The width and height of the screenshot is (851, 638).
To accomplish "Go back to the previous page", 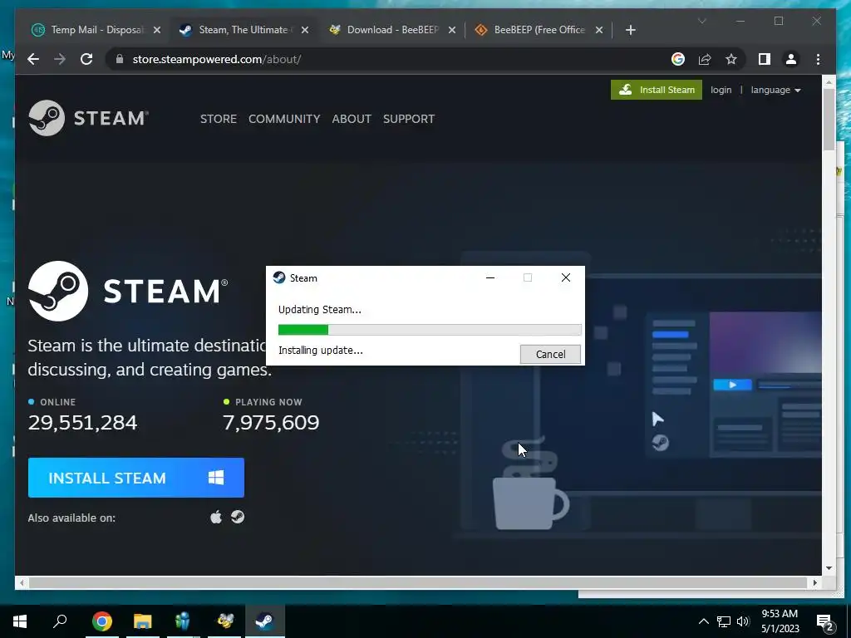I will coord(33,59).
